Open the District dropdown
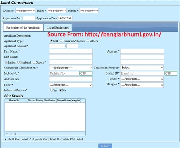180x148 pixels. (25, 11)
